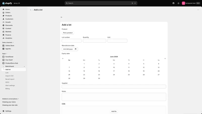Click the FactsPanel app icon

point(4,57)
